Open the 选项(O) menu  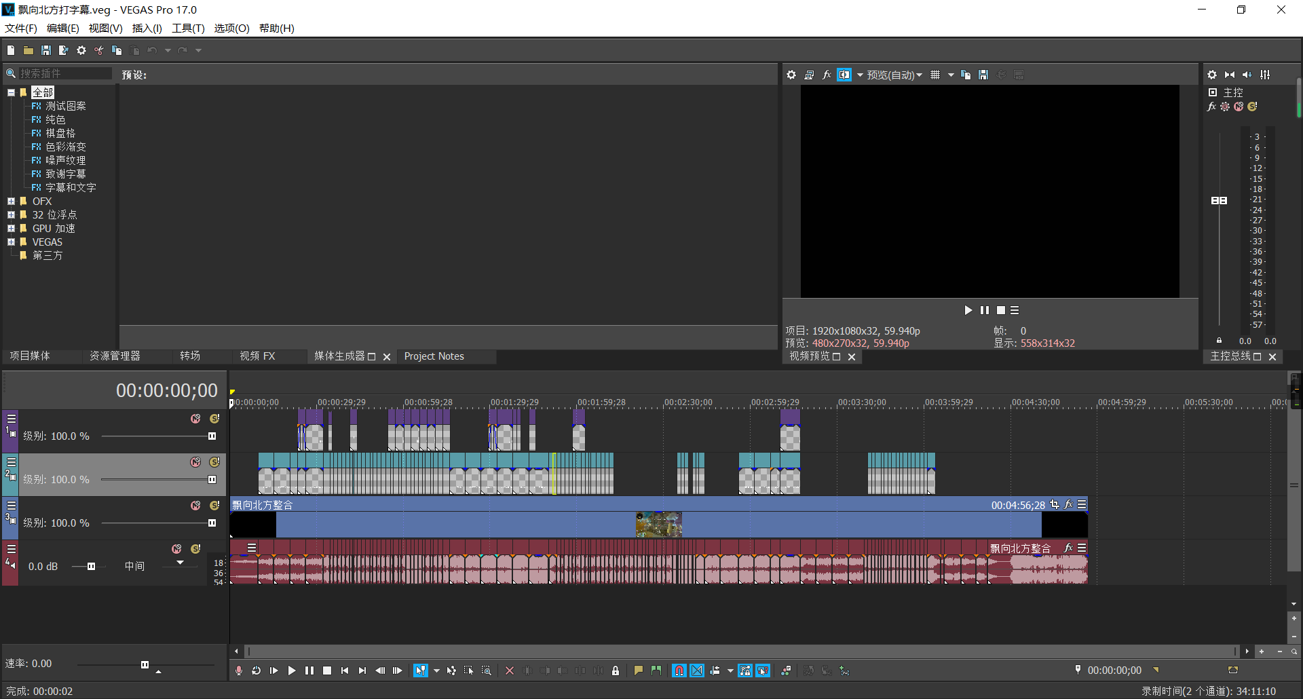point(231,28)
